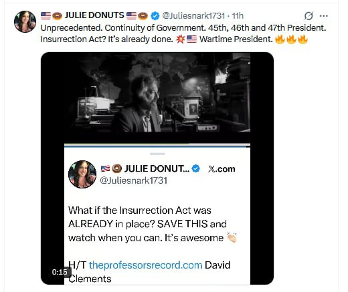
Task: Click the verified badge in the embedded post
Action: (x=196, y=168)
